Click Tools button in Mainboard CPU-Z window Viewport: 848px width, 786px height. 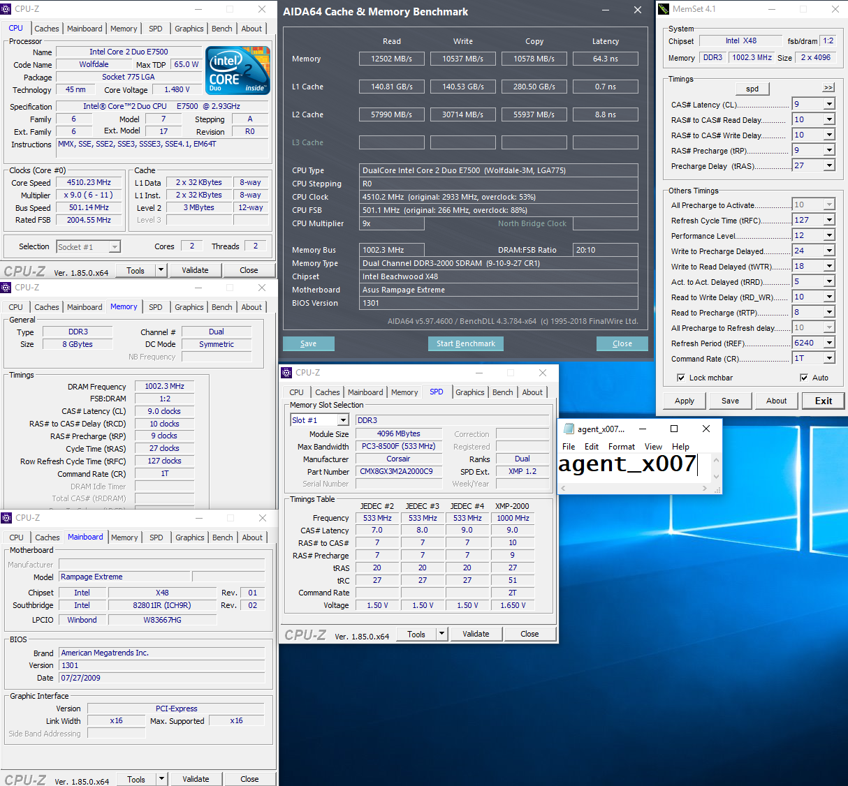136,779
